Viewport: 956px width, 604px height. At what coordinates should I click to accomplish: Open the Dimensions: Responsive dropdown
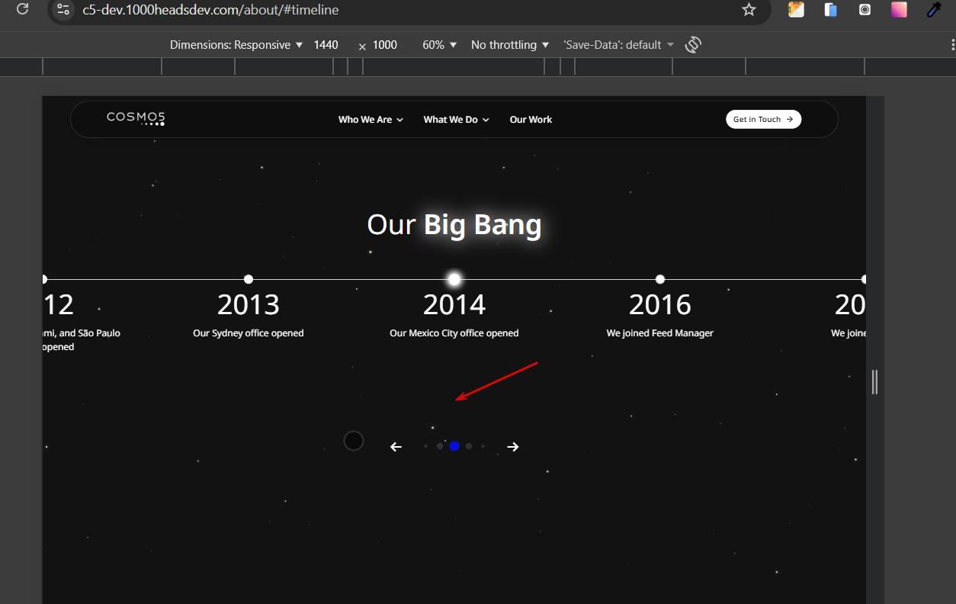236,45
